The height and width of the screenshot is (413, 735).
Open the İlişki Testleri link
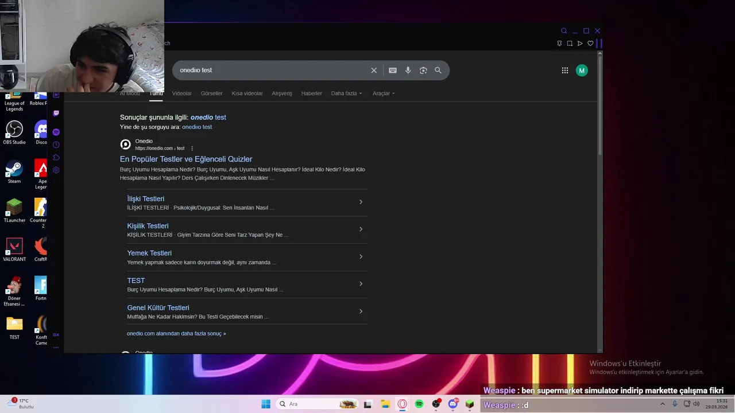tap(146, 198)
